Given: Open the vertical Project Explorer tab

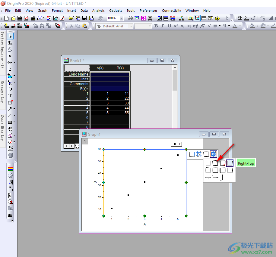Looking at the screenshot, I should tap(2, 50).
